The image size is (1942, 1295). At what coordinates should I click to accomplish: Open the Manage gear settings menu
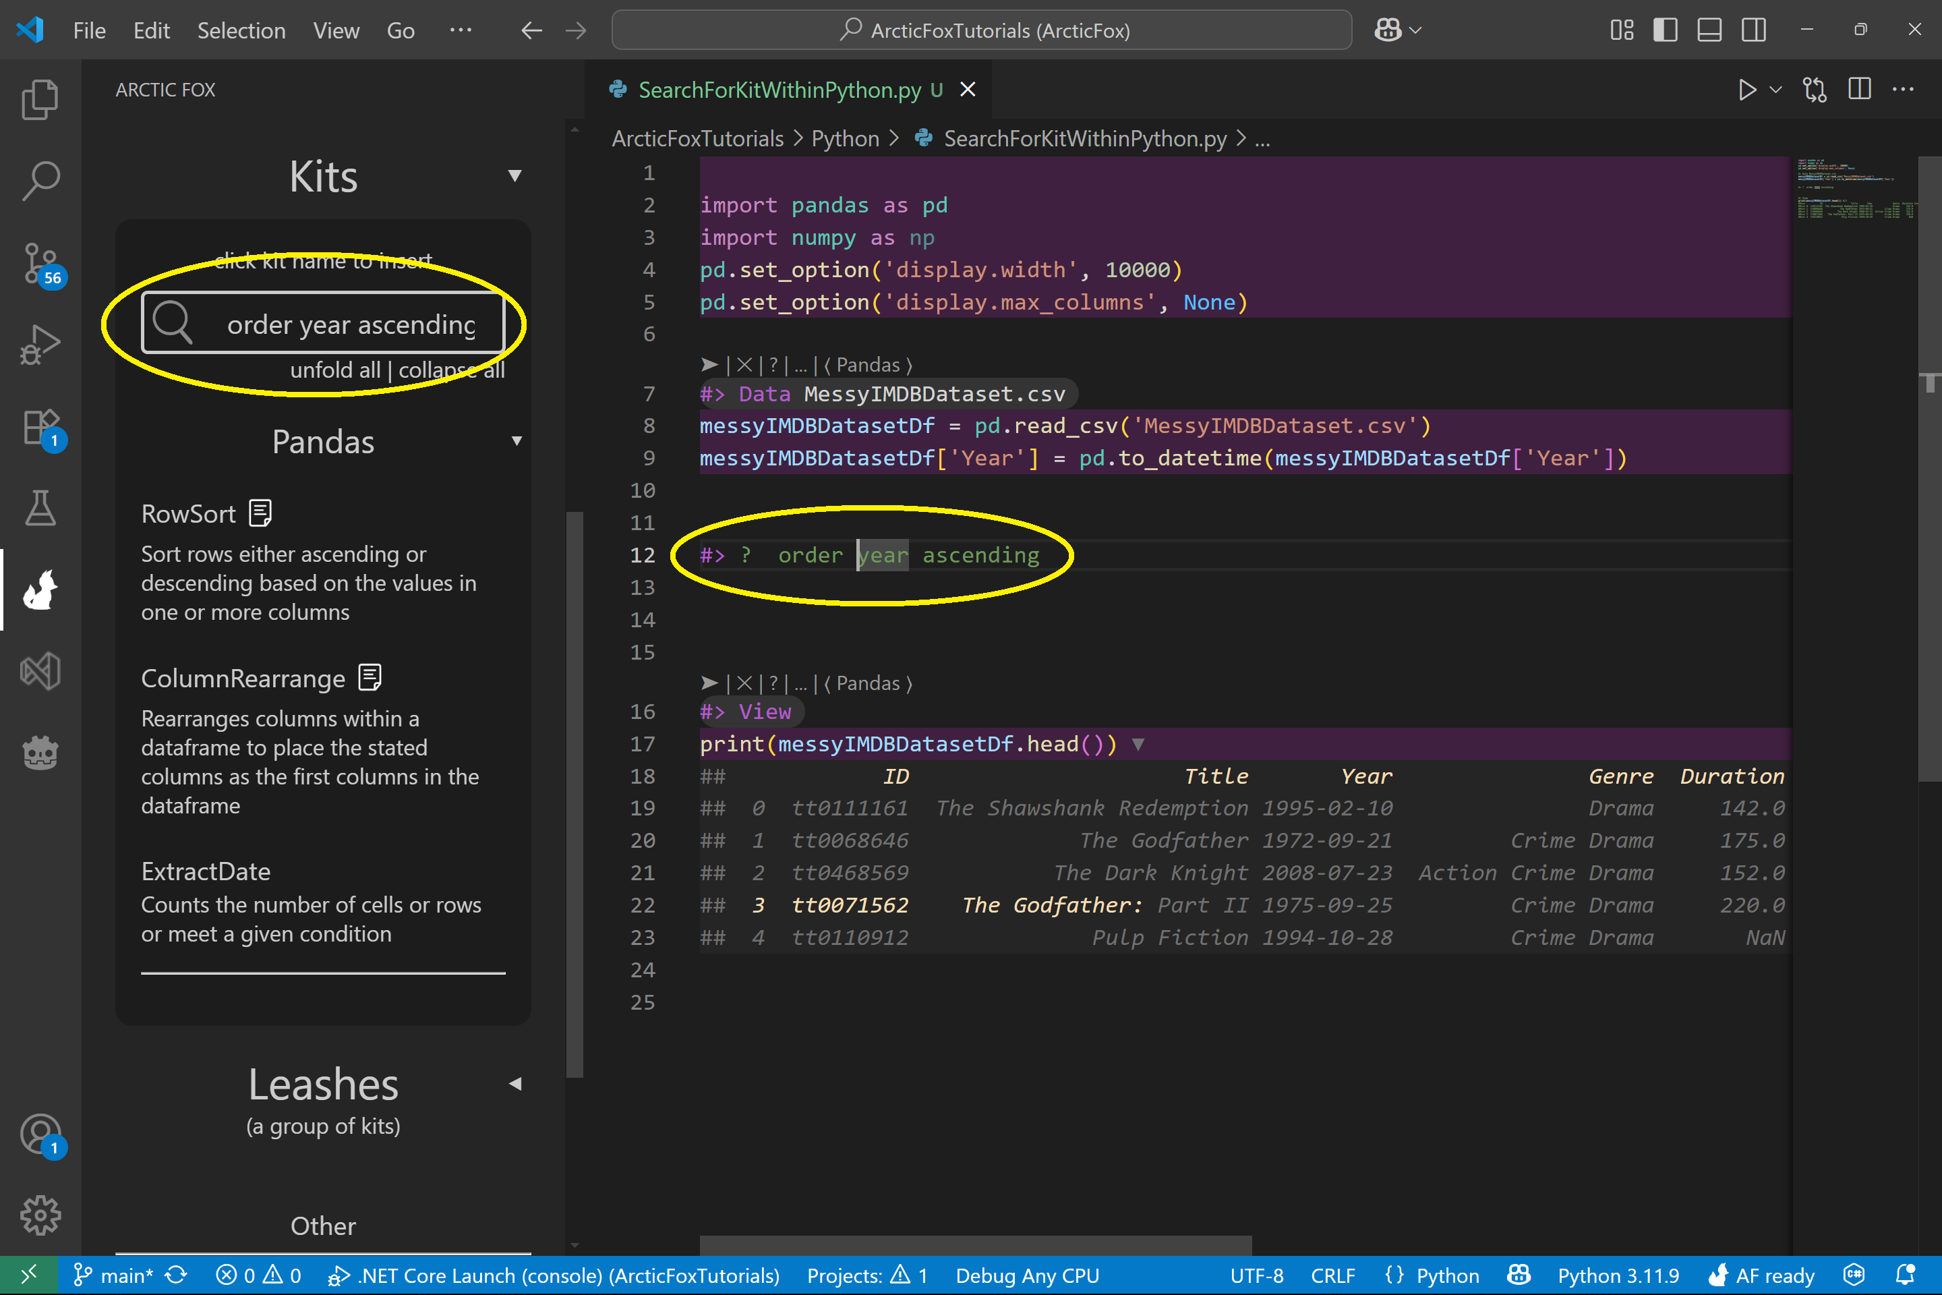tap(40, 1215)
